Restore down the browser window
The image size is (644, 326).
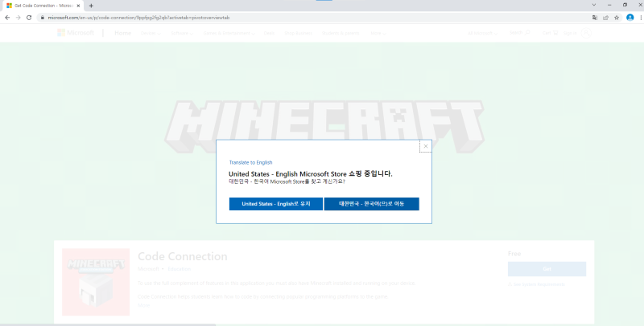pos(625,5)
